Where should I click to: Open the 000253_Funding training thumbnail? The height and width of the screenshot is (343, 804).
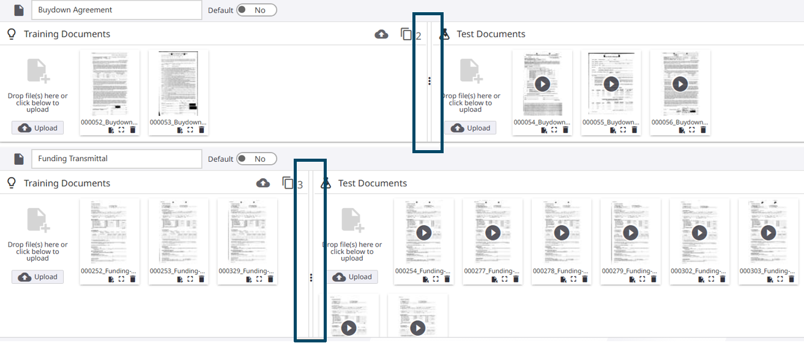(179, 233)
